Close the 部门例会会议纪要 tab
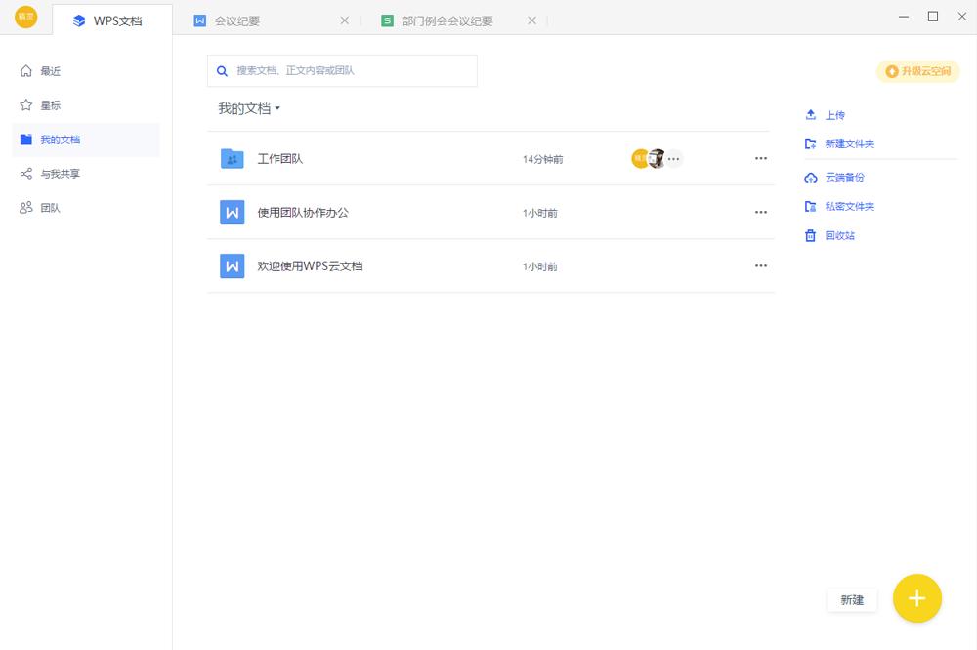This screenshot has height=650, width=977. (531, 20)
